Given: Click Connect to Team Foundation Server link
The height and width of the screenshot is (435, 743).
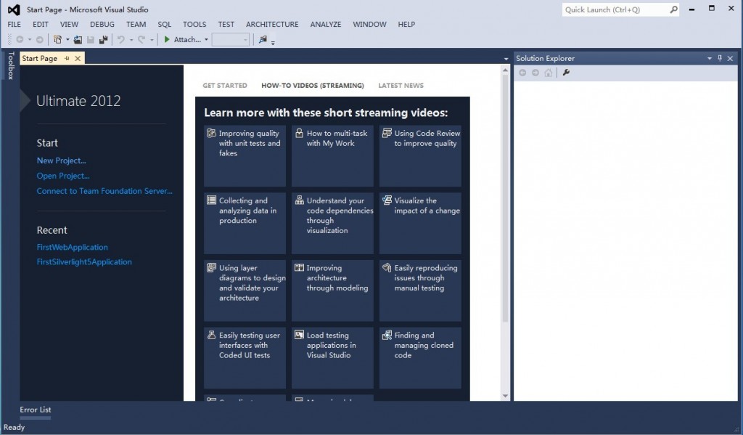Looking at the screenshot, I should 104,191.
